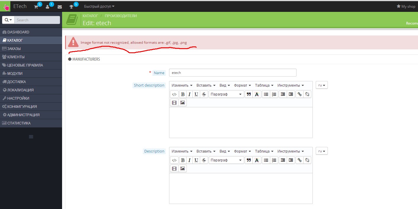Open the shopping cart orders icon
Viewport: 418px width, 209px height.
point(36,7)
